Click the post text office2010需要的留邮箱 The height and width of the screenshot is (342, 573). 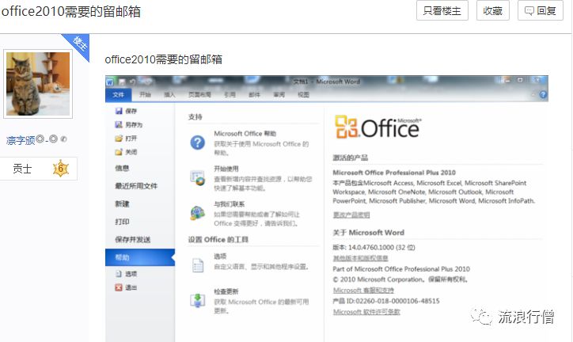click(x=163, y=59)
